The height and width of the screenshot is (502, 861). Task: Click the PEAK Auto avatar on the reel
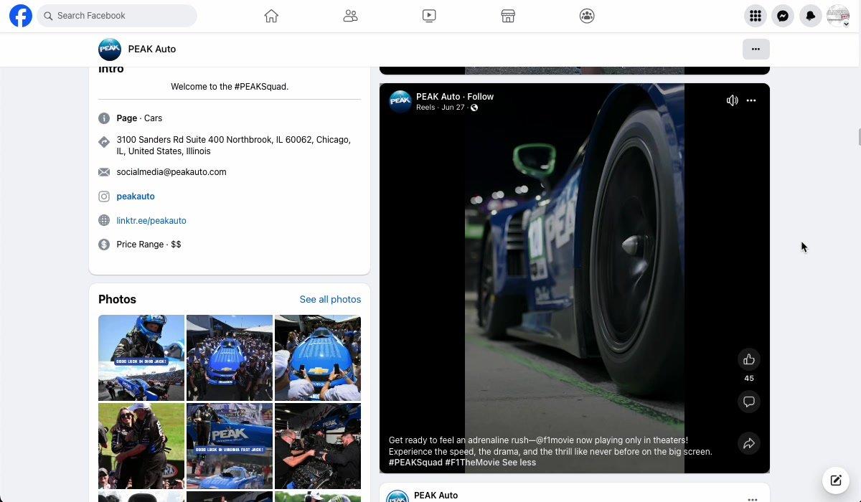point(400,102)
